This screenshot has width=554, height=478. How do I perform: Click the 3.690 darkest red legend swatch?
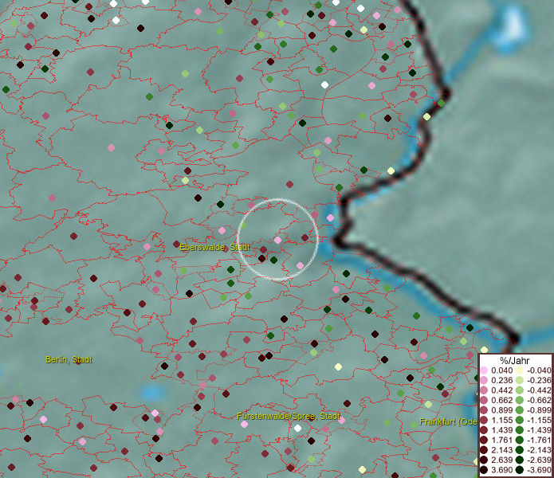coord(484,470)
